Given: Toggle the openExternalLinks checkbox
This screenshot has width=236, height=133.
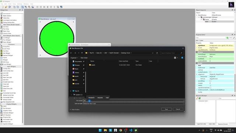Looking at the screenshot, I should click(211, 88).
